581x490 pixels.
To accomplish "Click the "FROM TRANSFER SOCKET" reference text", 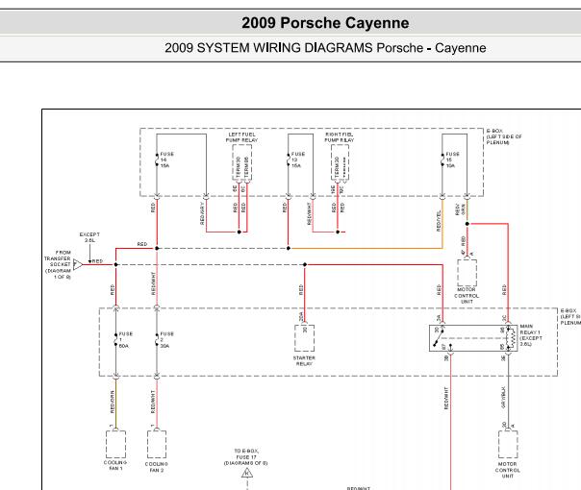I will pos(58,264).
